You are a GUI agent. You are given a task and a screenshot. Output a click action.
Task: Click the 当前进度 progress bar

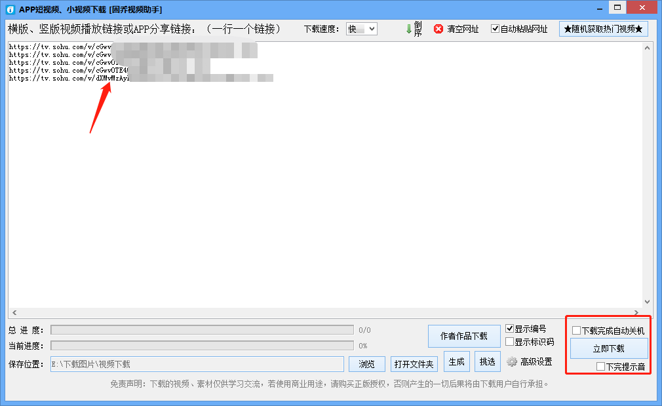click(203, 346)
